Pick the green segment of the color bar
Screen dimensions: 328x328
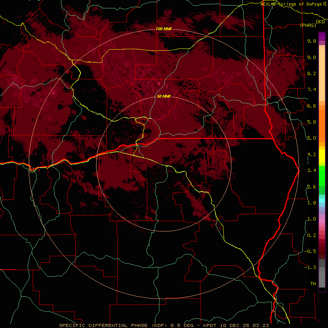[x=322, y=176]
